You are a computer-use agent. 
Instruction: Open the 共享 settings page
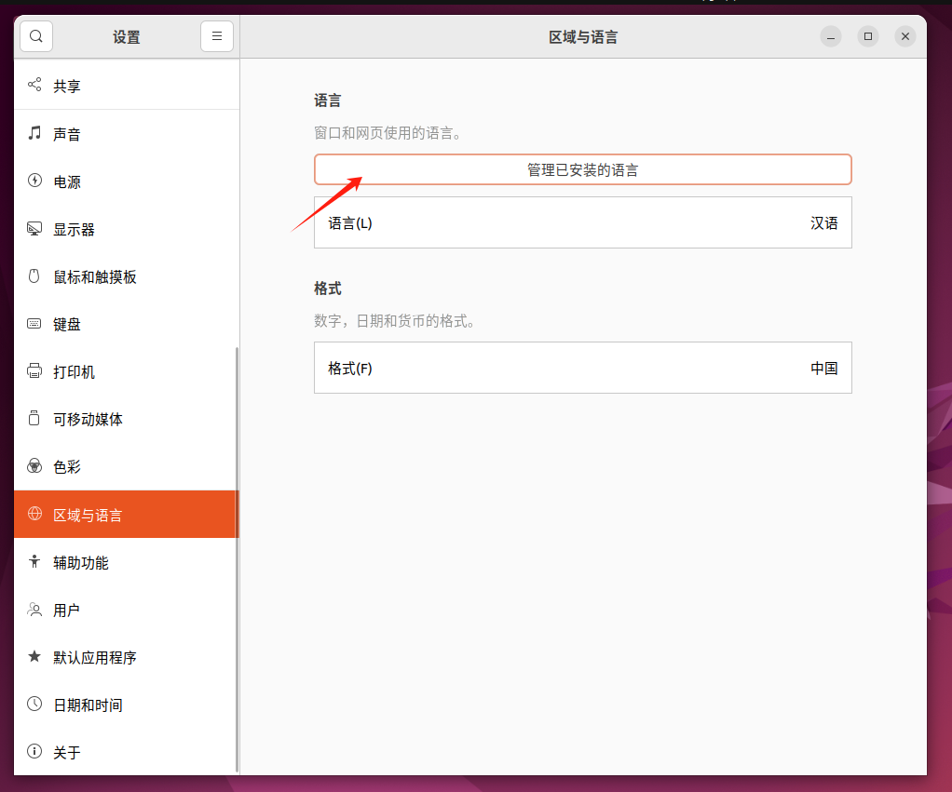127,86
